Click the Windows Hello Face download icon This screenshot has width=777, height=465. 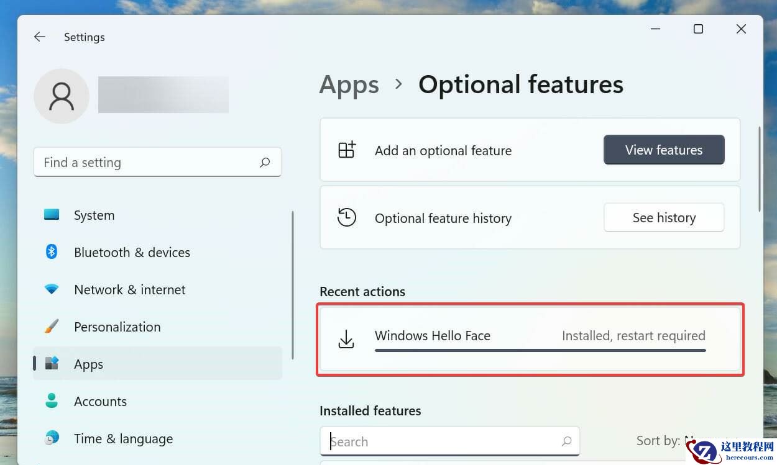point(346,339)
